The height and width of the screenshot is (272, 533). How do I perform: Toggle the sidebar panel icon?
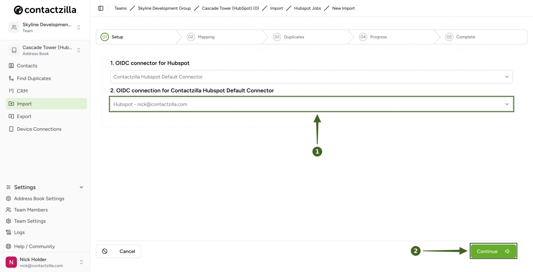[101, 8]
